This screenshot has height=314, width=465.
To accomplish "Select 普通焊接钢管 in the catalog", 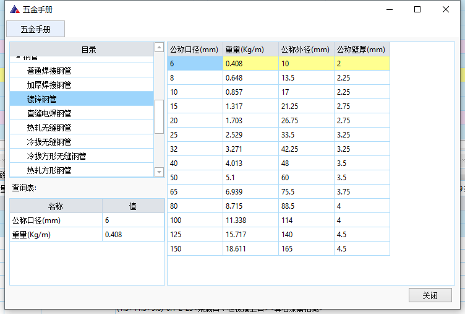I will pos(82,71).
